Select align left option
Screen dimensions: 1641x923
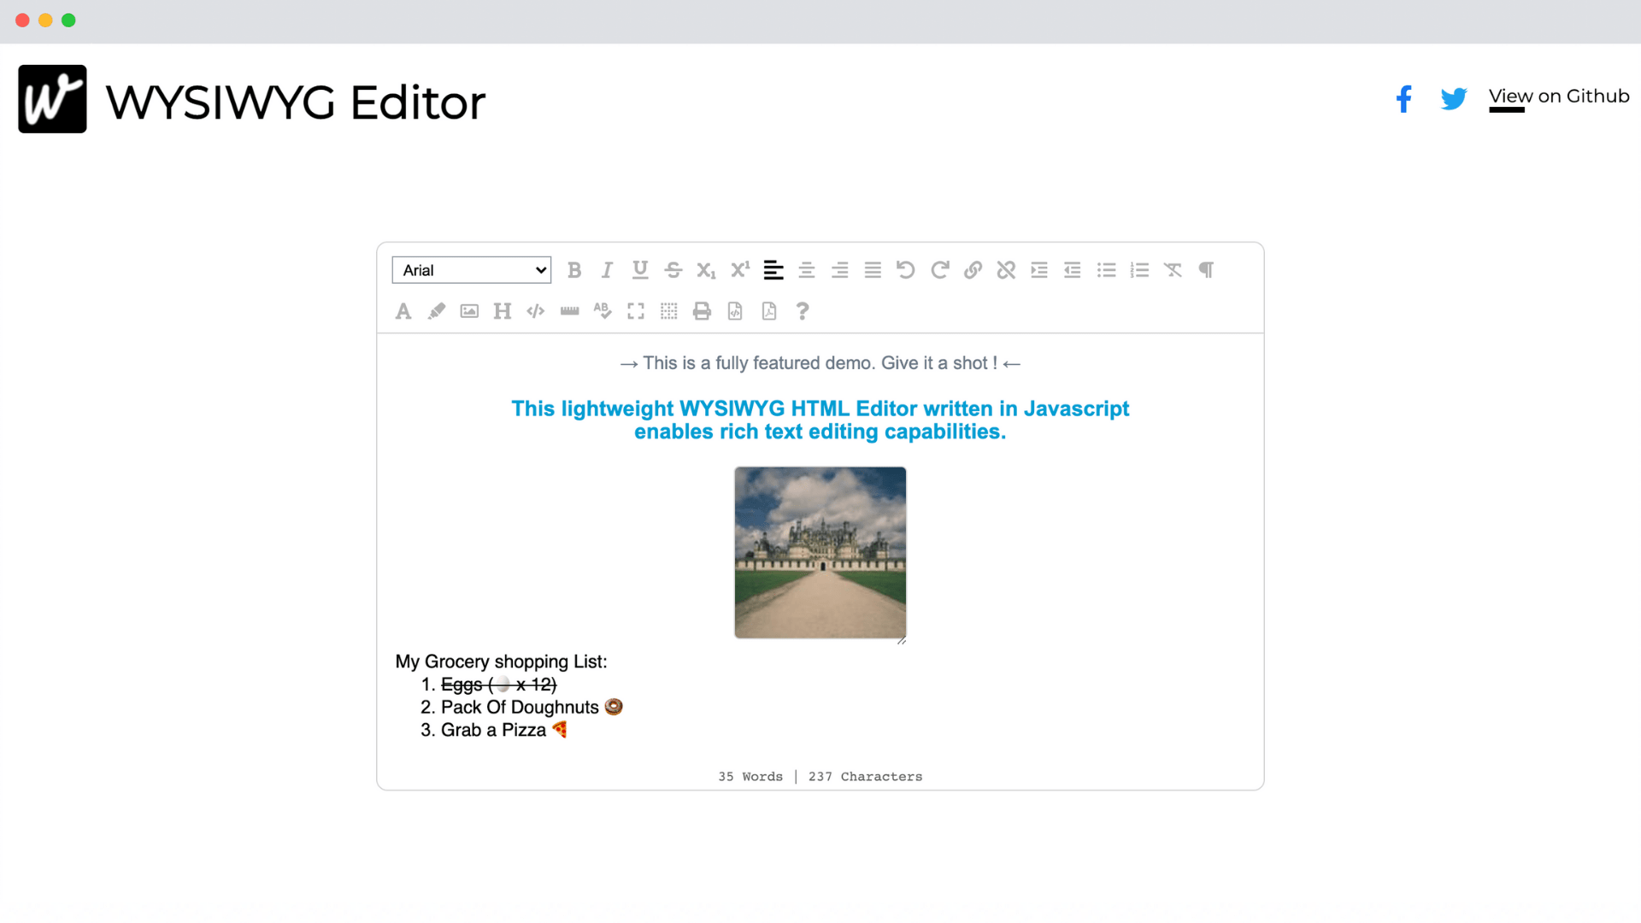773,270
